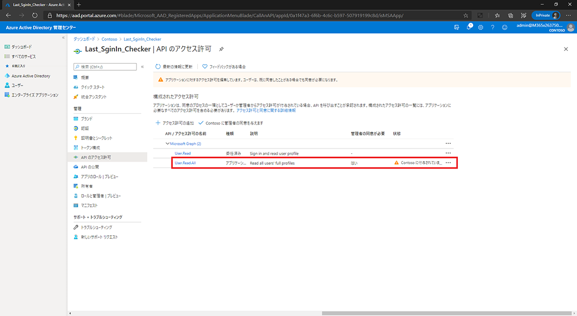The image size is (577, 316).
Task: Open ellipsis menu for Microsoft Graph row
Action: click(x=448, y=143)
